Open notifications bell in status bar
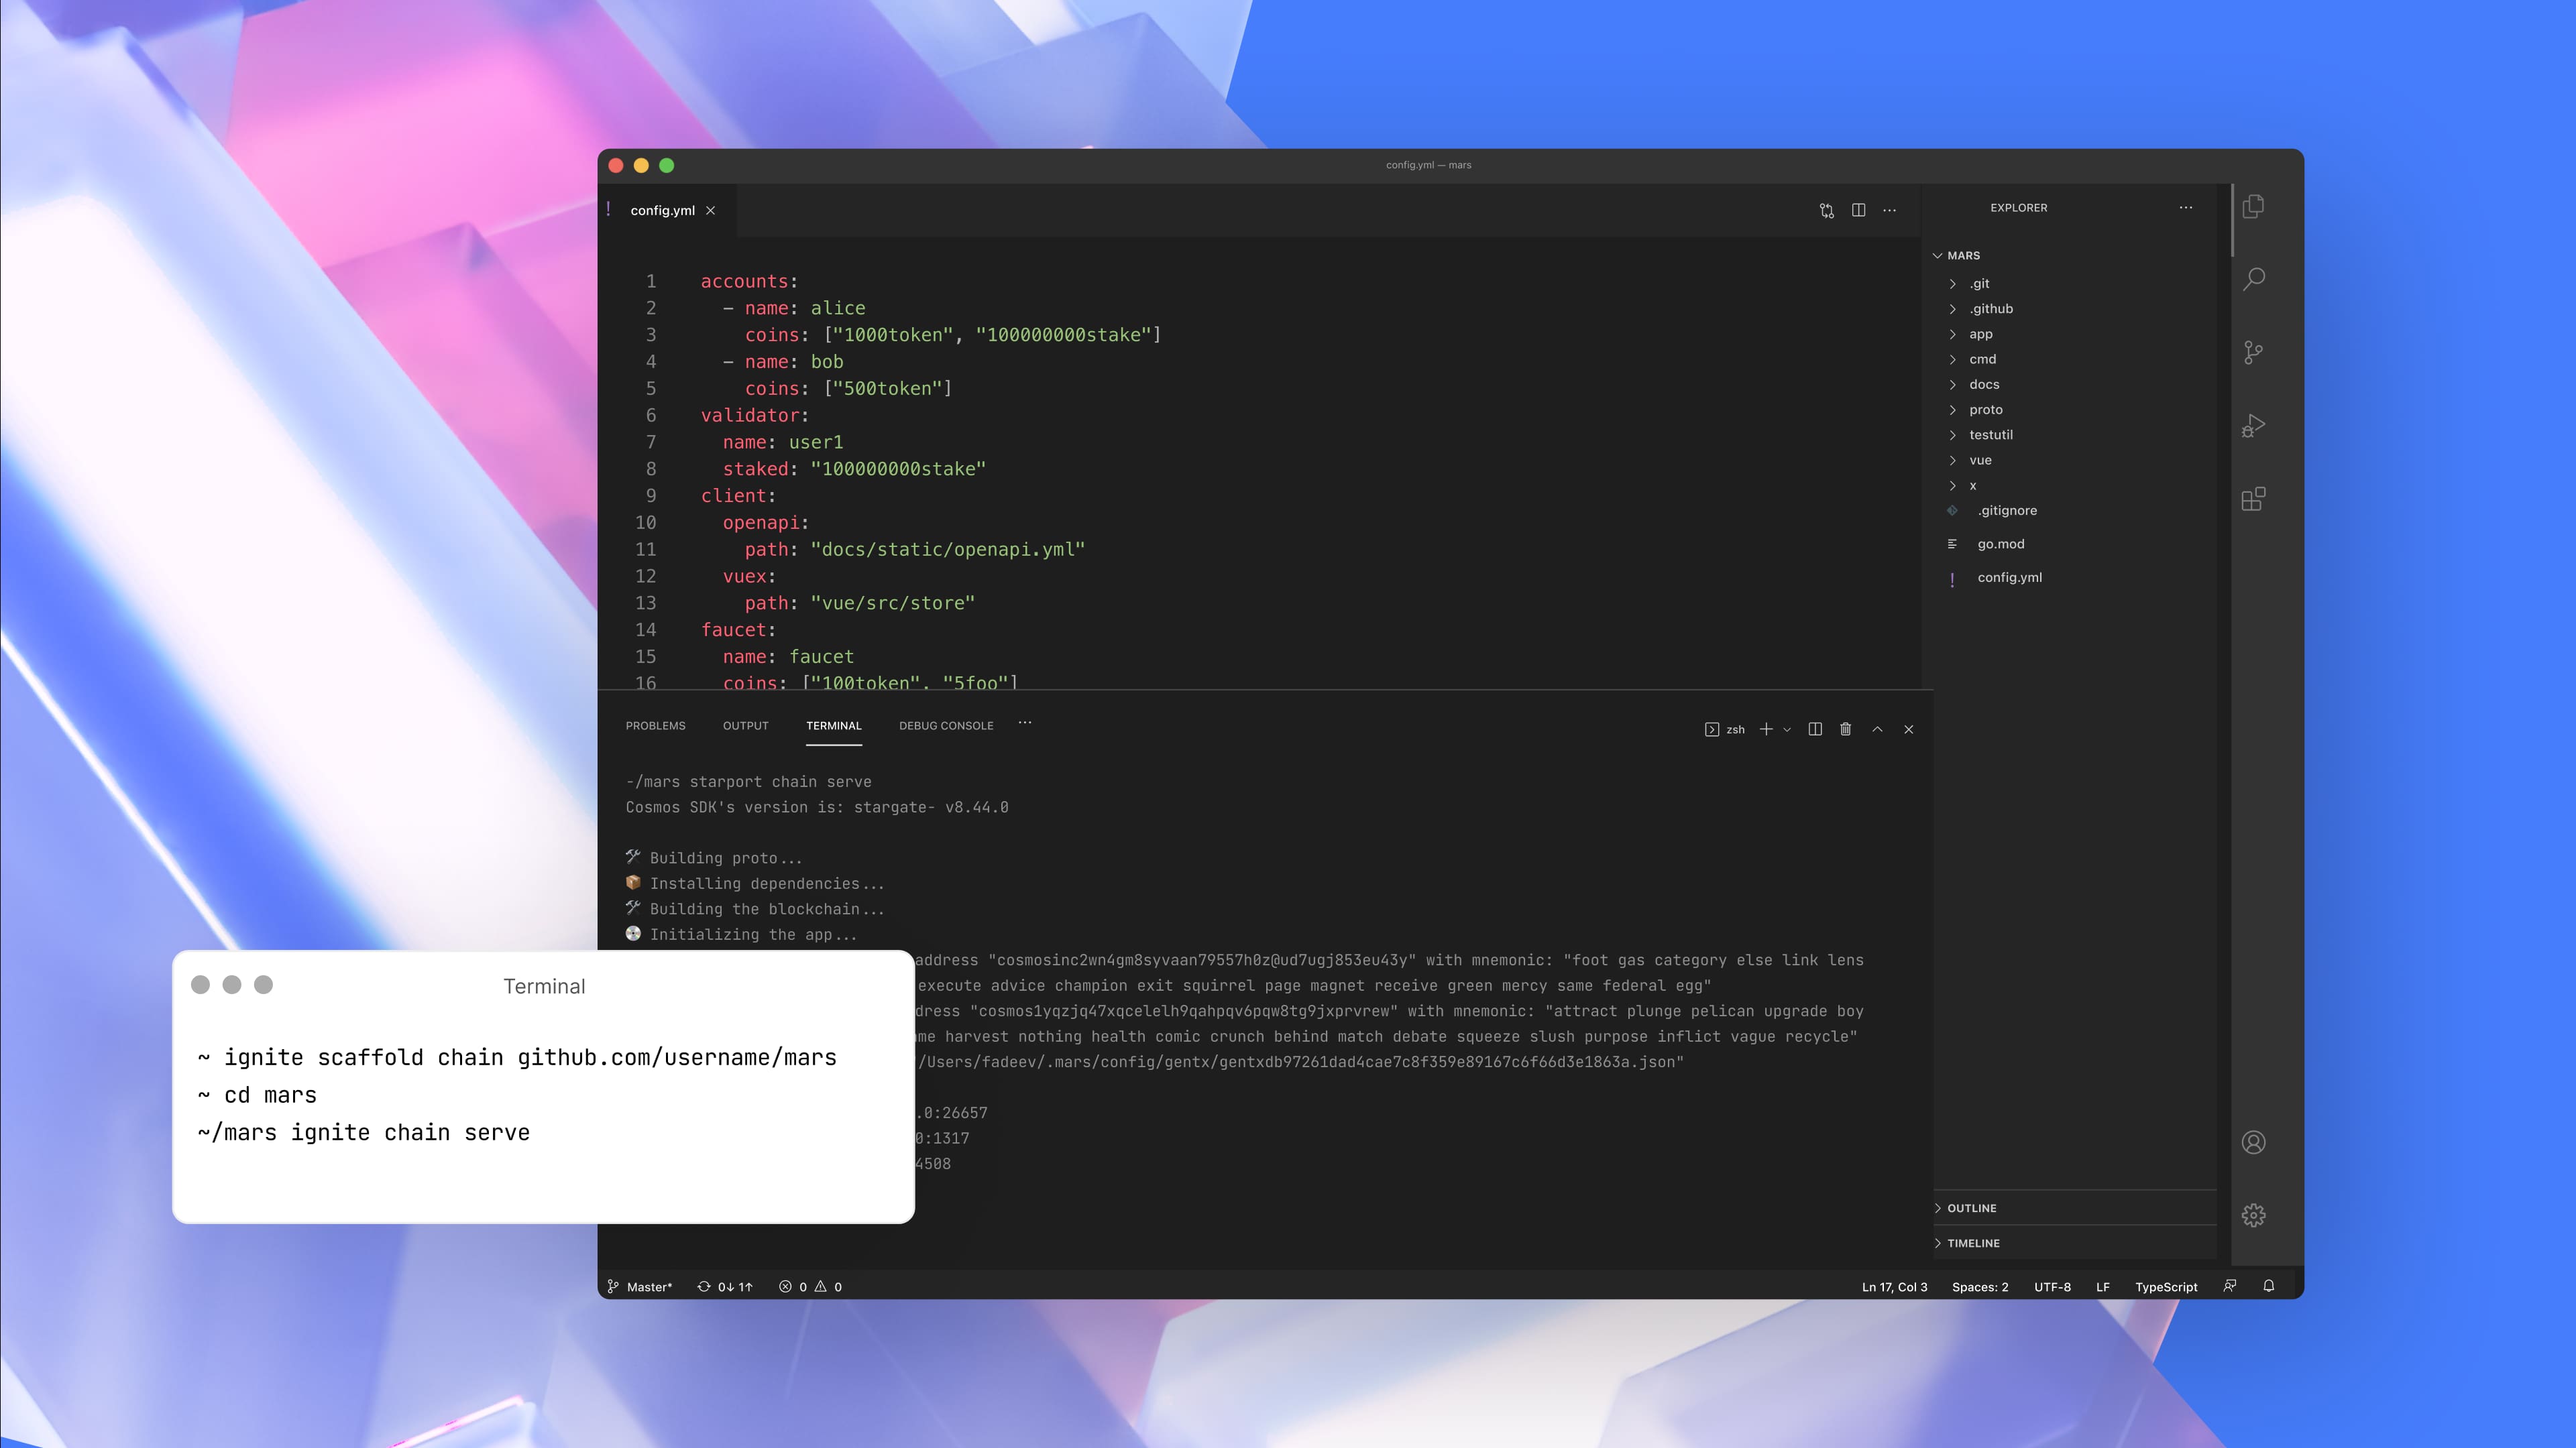 pyautogui.click(x=2268, y=1286)
